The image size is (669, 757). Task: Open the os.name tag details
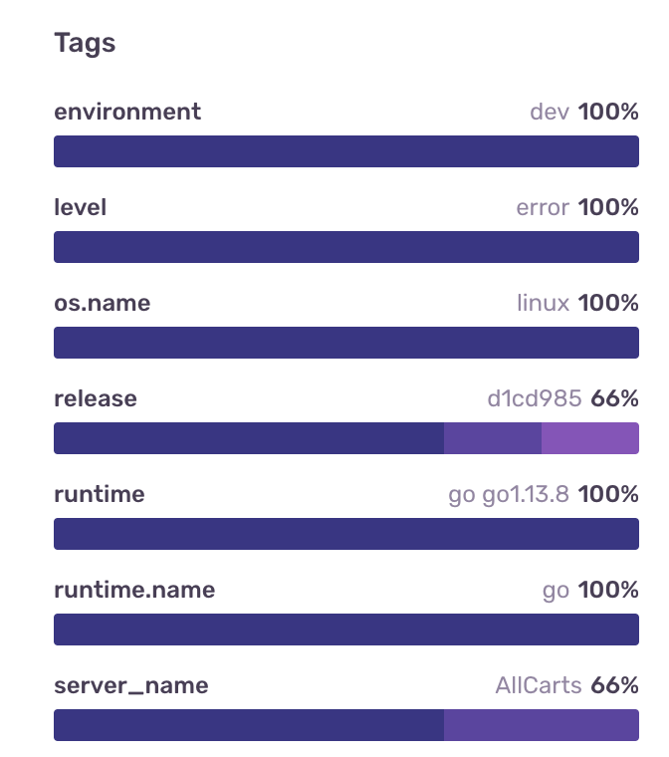[102, 303]
